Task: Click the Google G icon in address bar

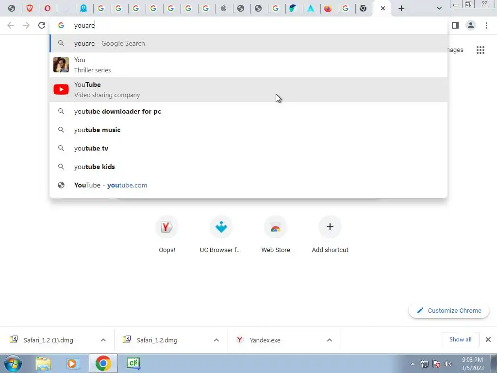Action: tap(61, 25)
